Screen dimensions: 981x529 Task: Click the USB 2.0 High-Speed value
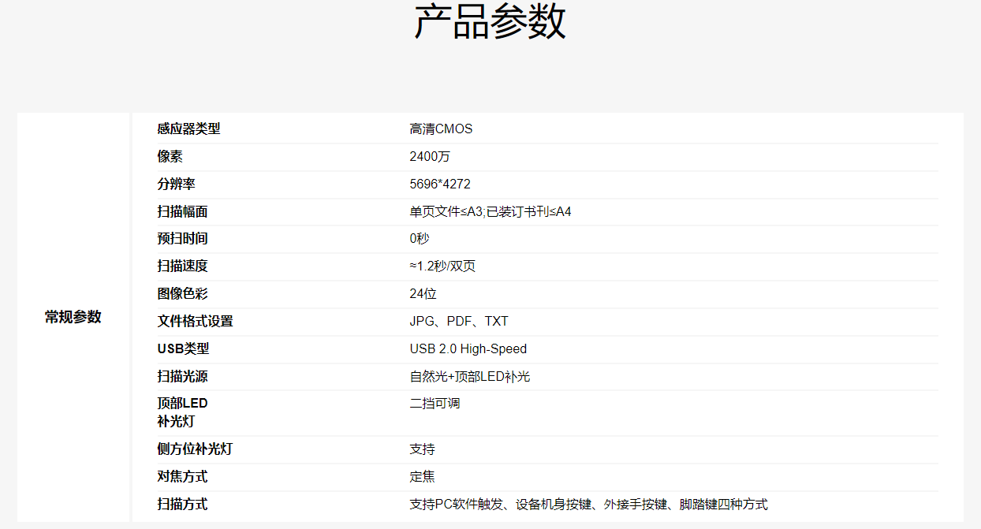[468, 349]
